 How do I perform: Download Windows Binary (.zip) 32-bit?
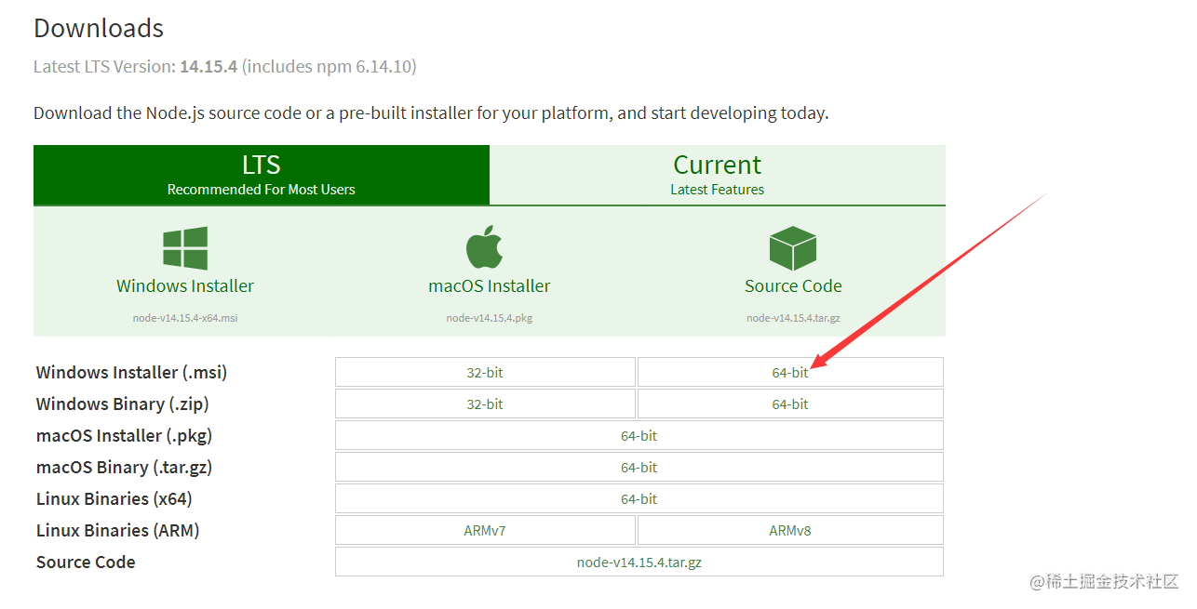485,404
